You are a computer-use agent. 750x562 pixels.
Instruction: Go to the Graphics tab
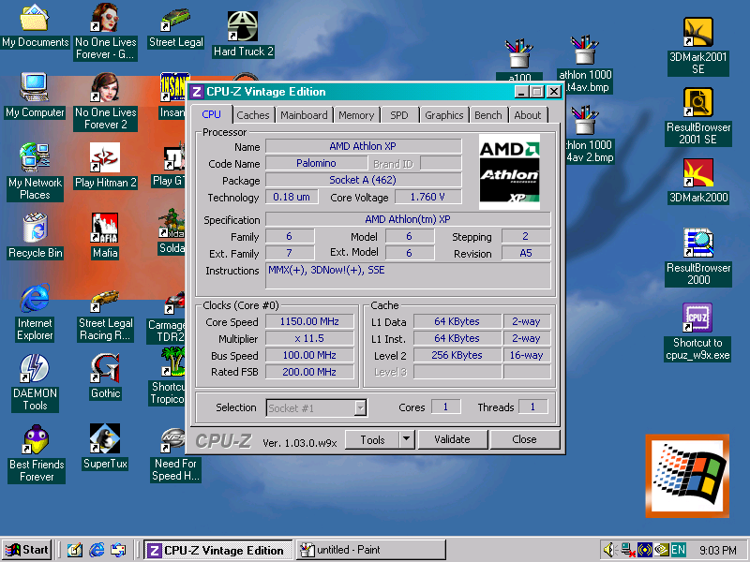(x=443, y=115)
